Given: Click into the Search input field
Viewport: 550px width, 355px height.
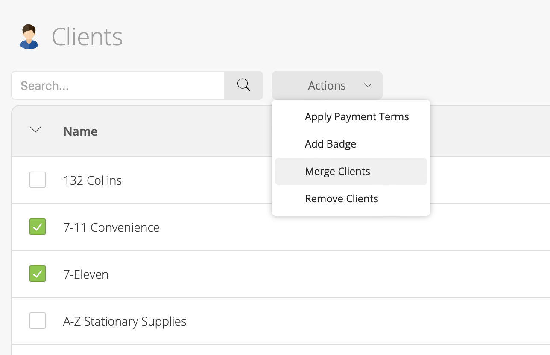Looking at the screenshot, I should pyautogui.click(x=117, y=85).
